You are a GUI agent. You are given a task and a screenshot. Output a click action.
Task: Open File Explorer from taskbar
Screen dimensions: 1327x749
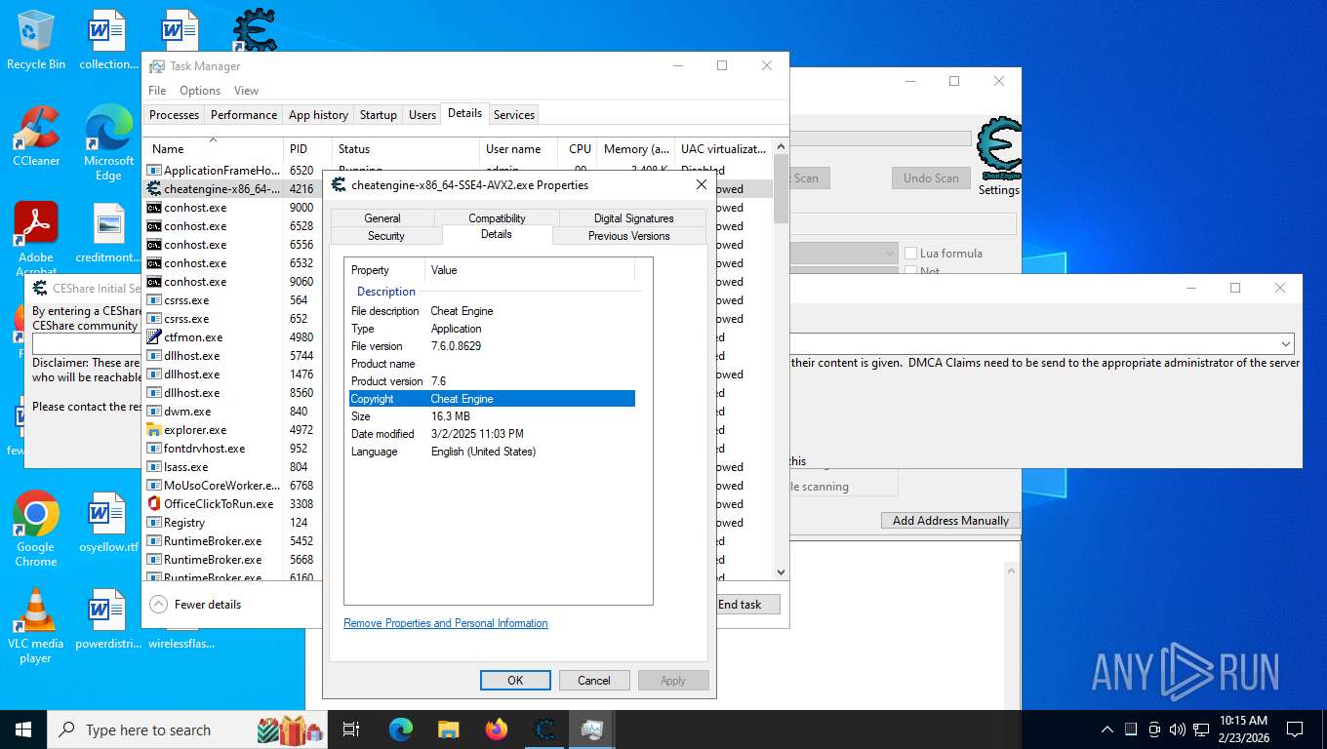click(x=448, y=729)
